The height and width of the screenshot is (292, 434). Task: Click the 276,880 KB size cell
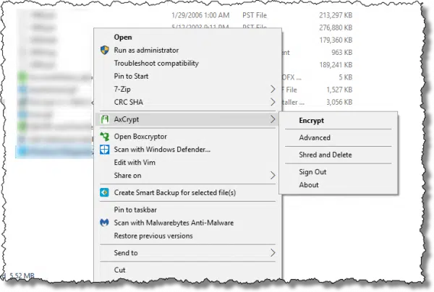click(336, 27)
